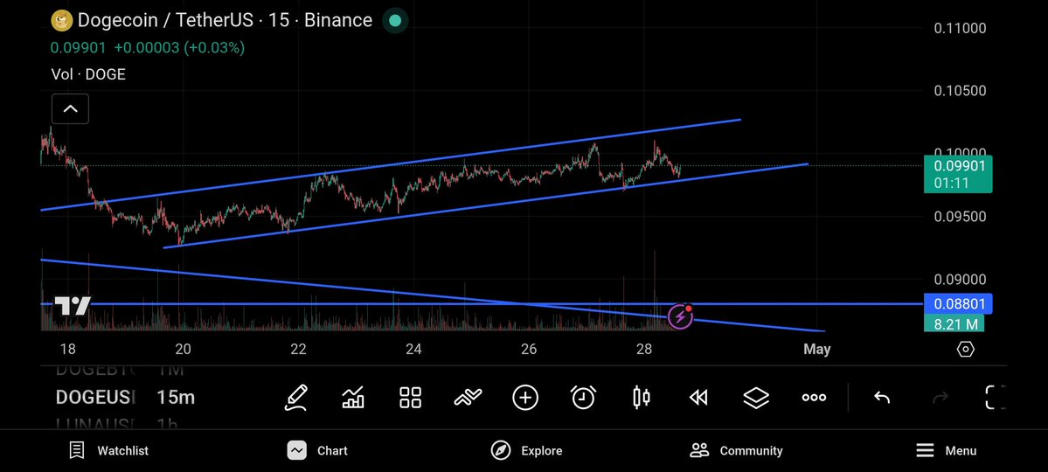Tap the 20 date label on time axis

[x=184, y=349]
